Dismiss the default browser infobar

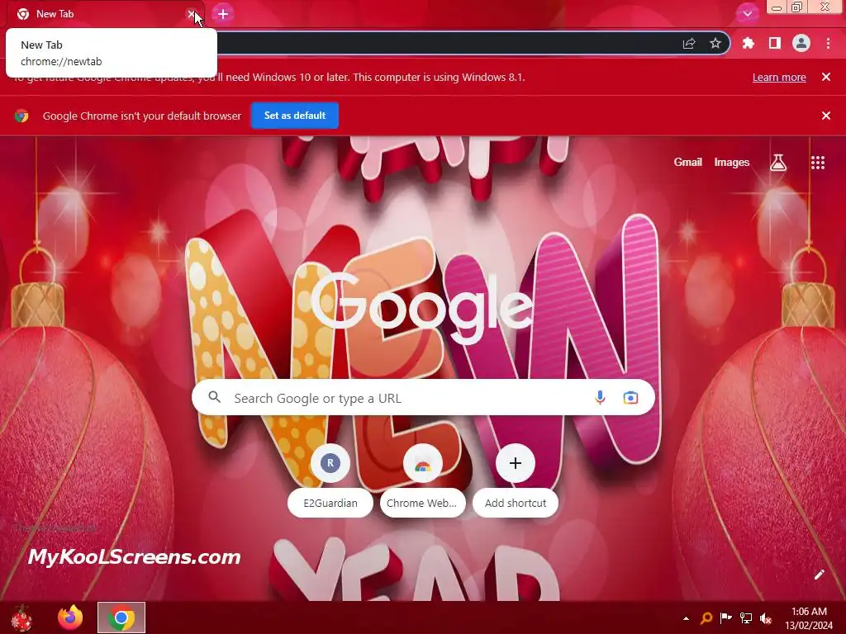point(826,116)
